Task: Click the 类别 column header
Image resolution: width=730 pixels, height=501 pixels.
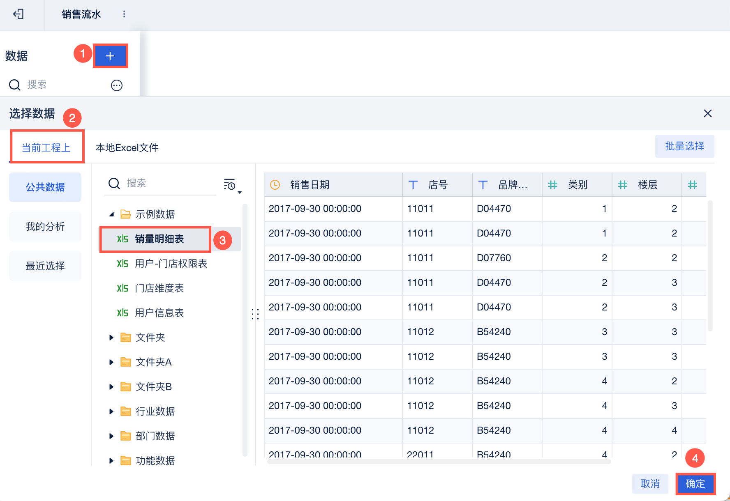Action: coord(577,185)
